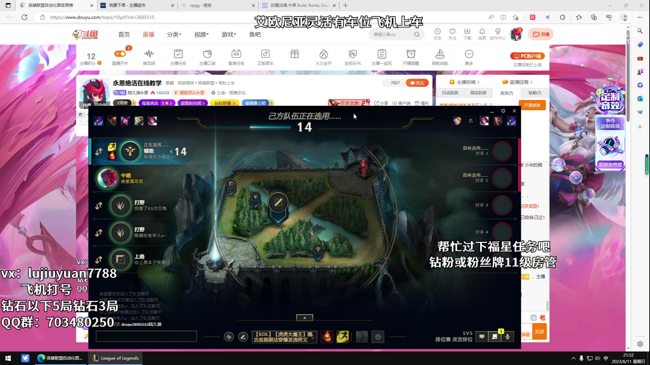
Task: Go to 首页 home in Douyu navigation
Action: [x=124, y=34]
